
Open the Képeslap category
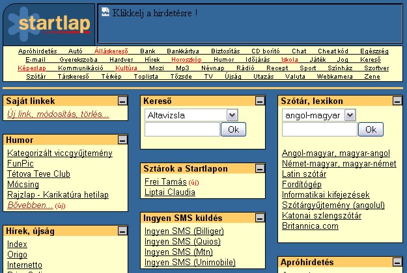tap(32, 68)
